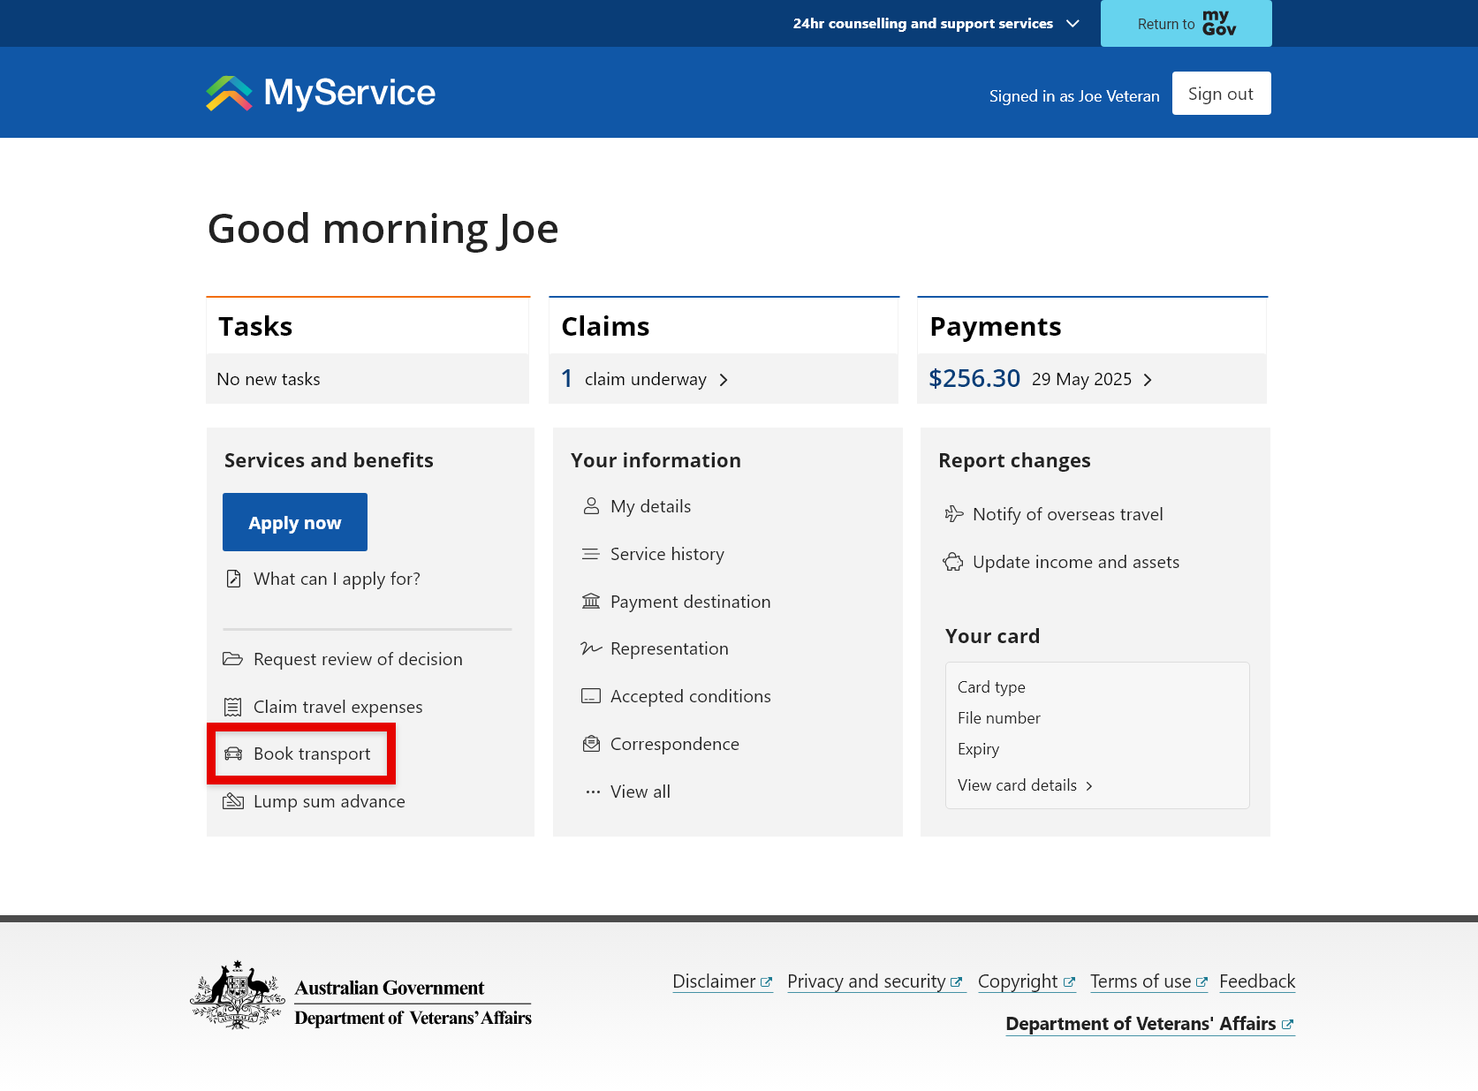Click the person icon next to My details
Screen dimensions: 1478x1091
[x=591, y=506]
